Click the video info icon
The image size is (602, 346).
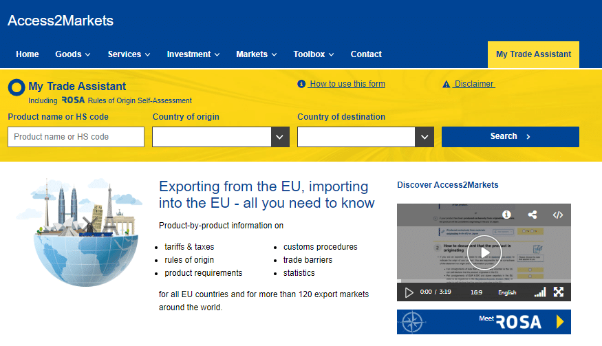pyautogui.click(x=506, y=215)
